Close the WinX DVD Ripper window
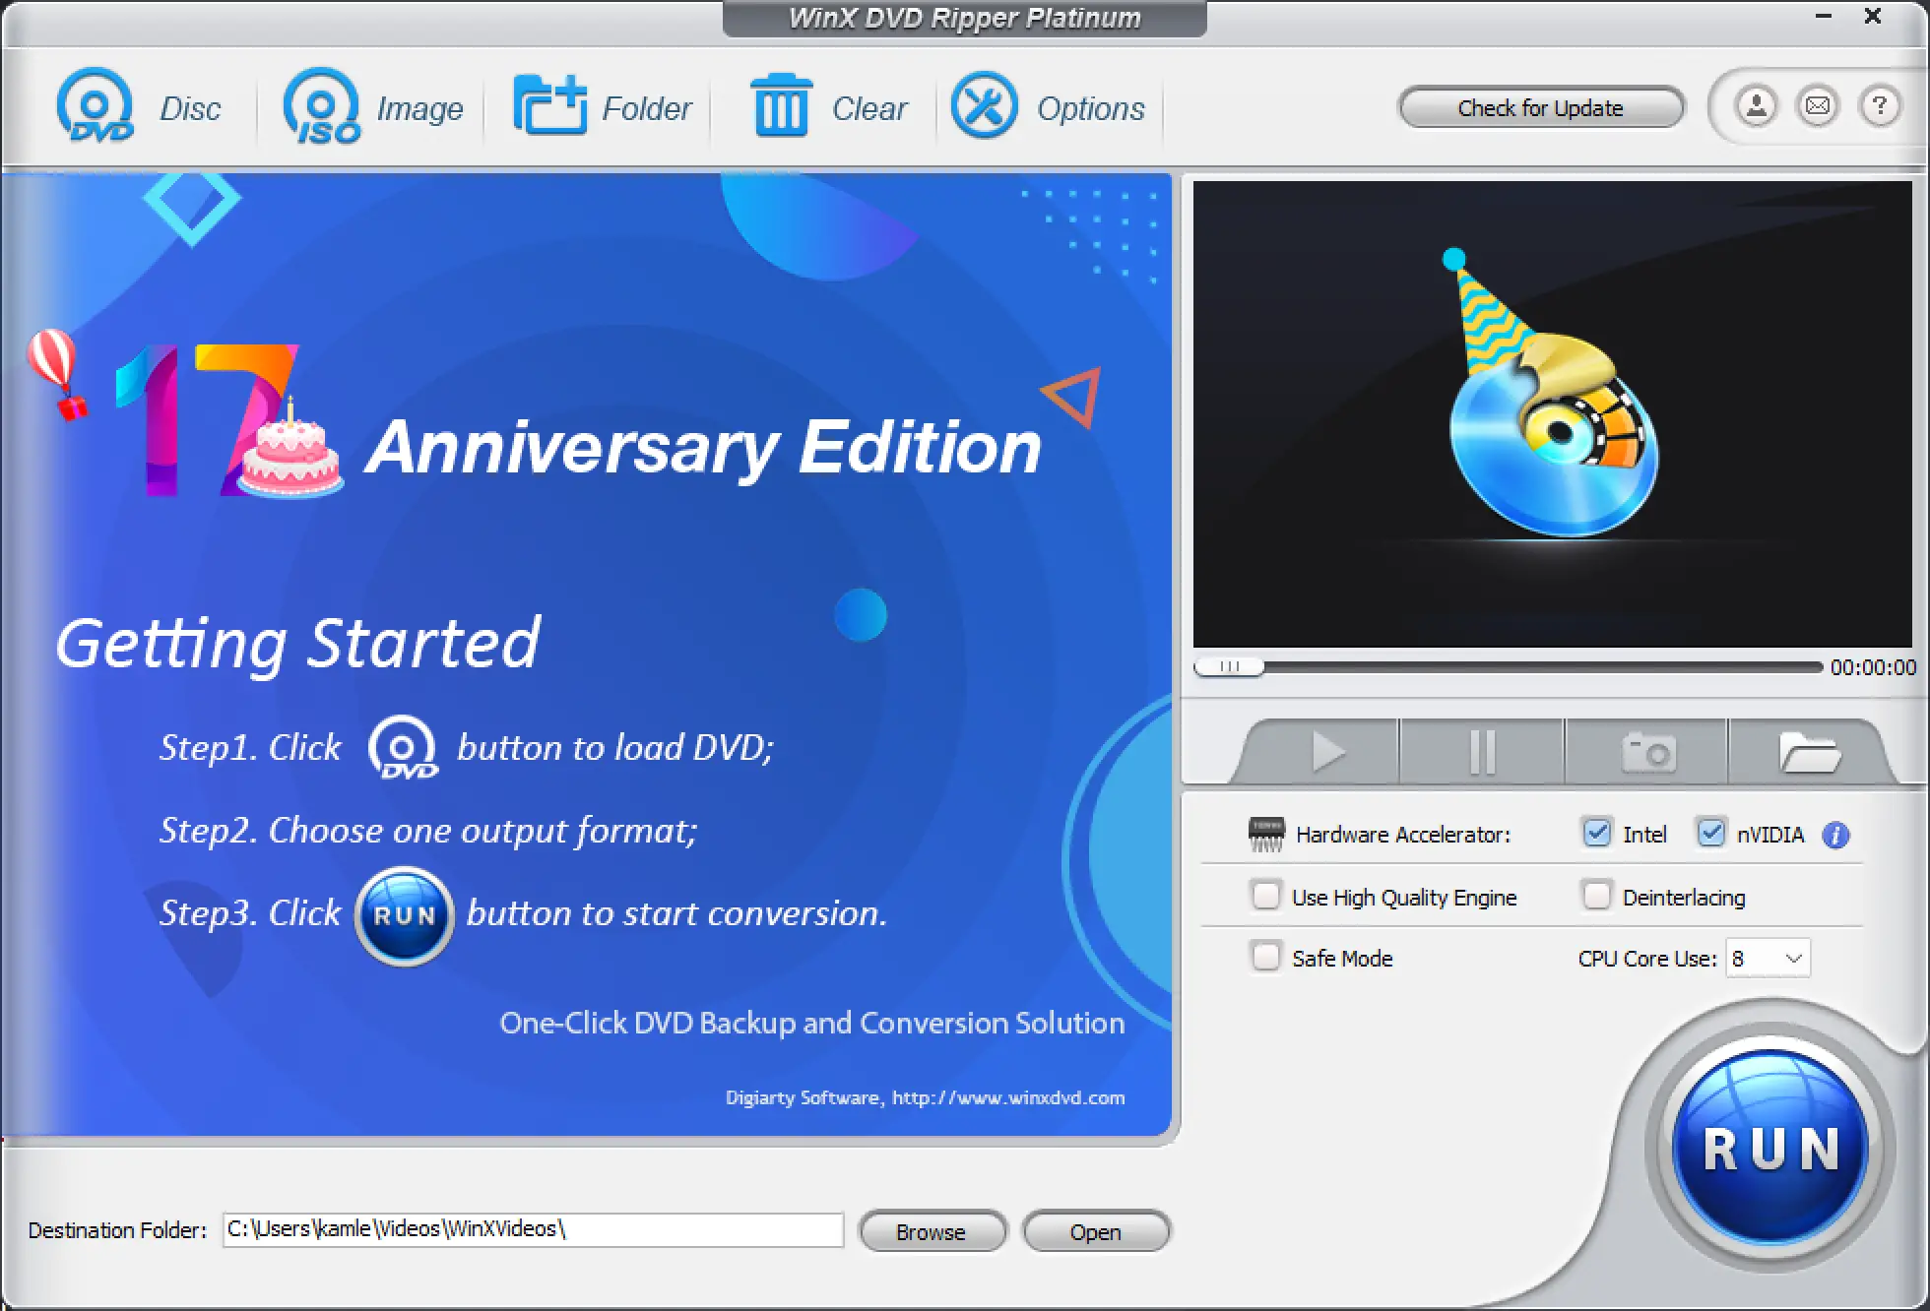Screen dimensions: 1930x1311 (x=1873, y=16)
